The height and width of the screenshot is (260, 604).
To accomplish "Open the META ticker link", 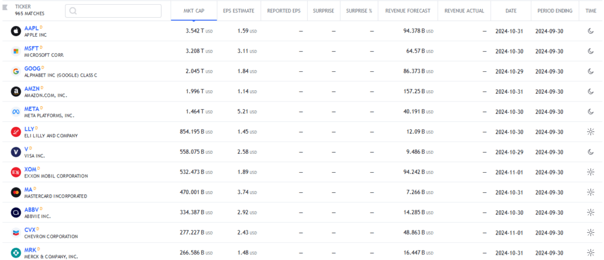I will (x=32, y=109).
